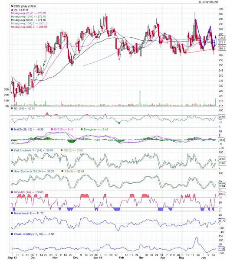Click the Chartink.com copyright text
227x260 pixels.
pyautogui.click(x=208, y=2)
